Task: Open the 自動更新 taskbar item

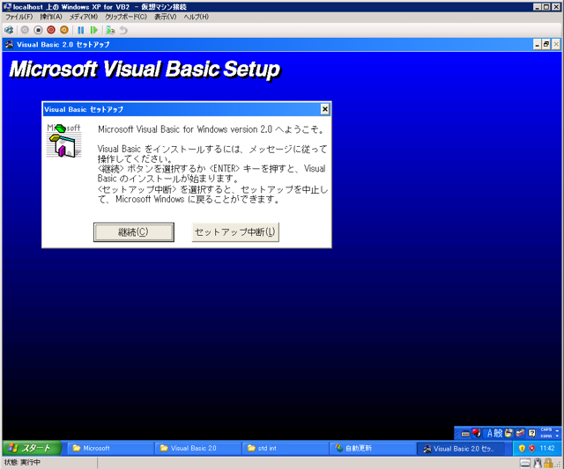Action: point(373,448)
